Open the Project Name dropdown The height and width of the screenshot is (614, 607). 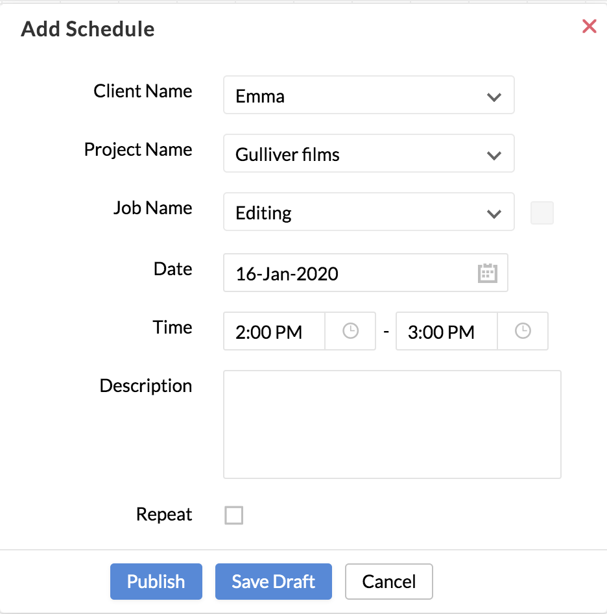click(368, 154)
